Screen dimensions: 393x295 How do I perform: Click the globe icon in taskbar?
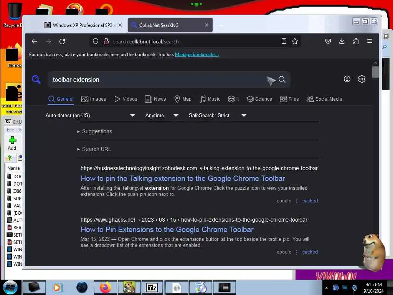point(82,287)
